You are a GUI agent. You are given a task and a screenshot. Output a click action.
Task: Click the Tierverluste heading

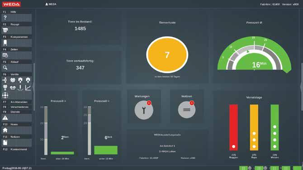click(x=167, y=23)
